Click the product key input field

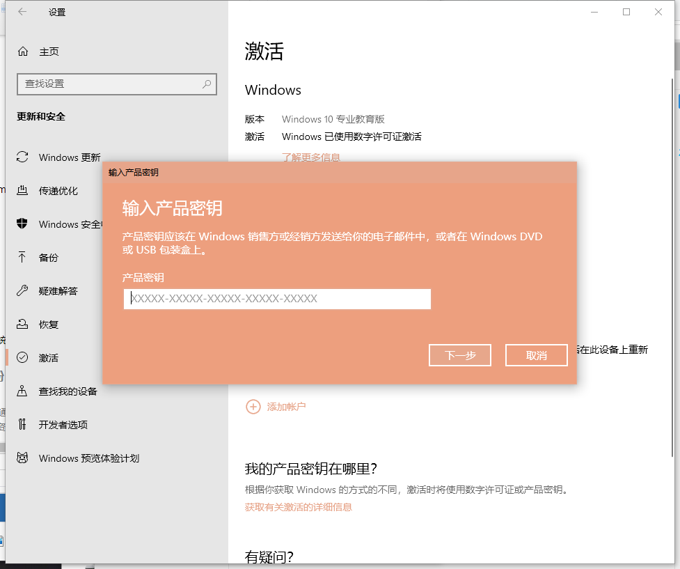[x=277, y=299]
